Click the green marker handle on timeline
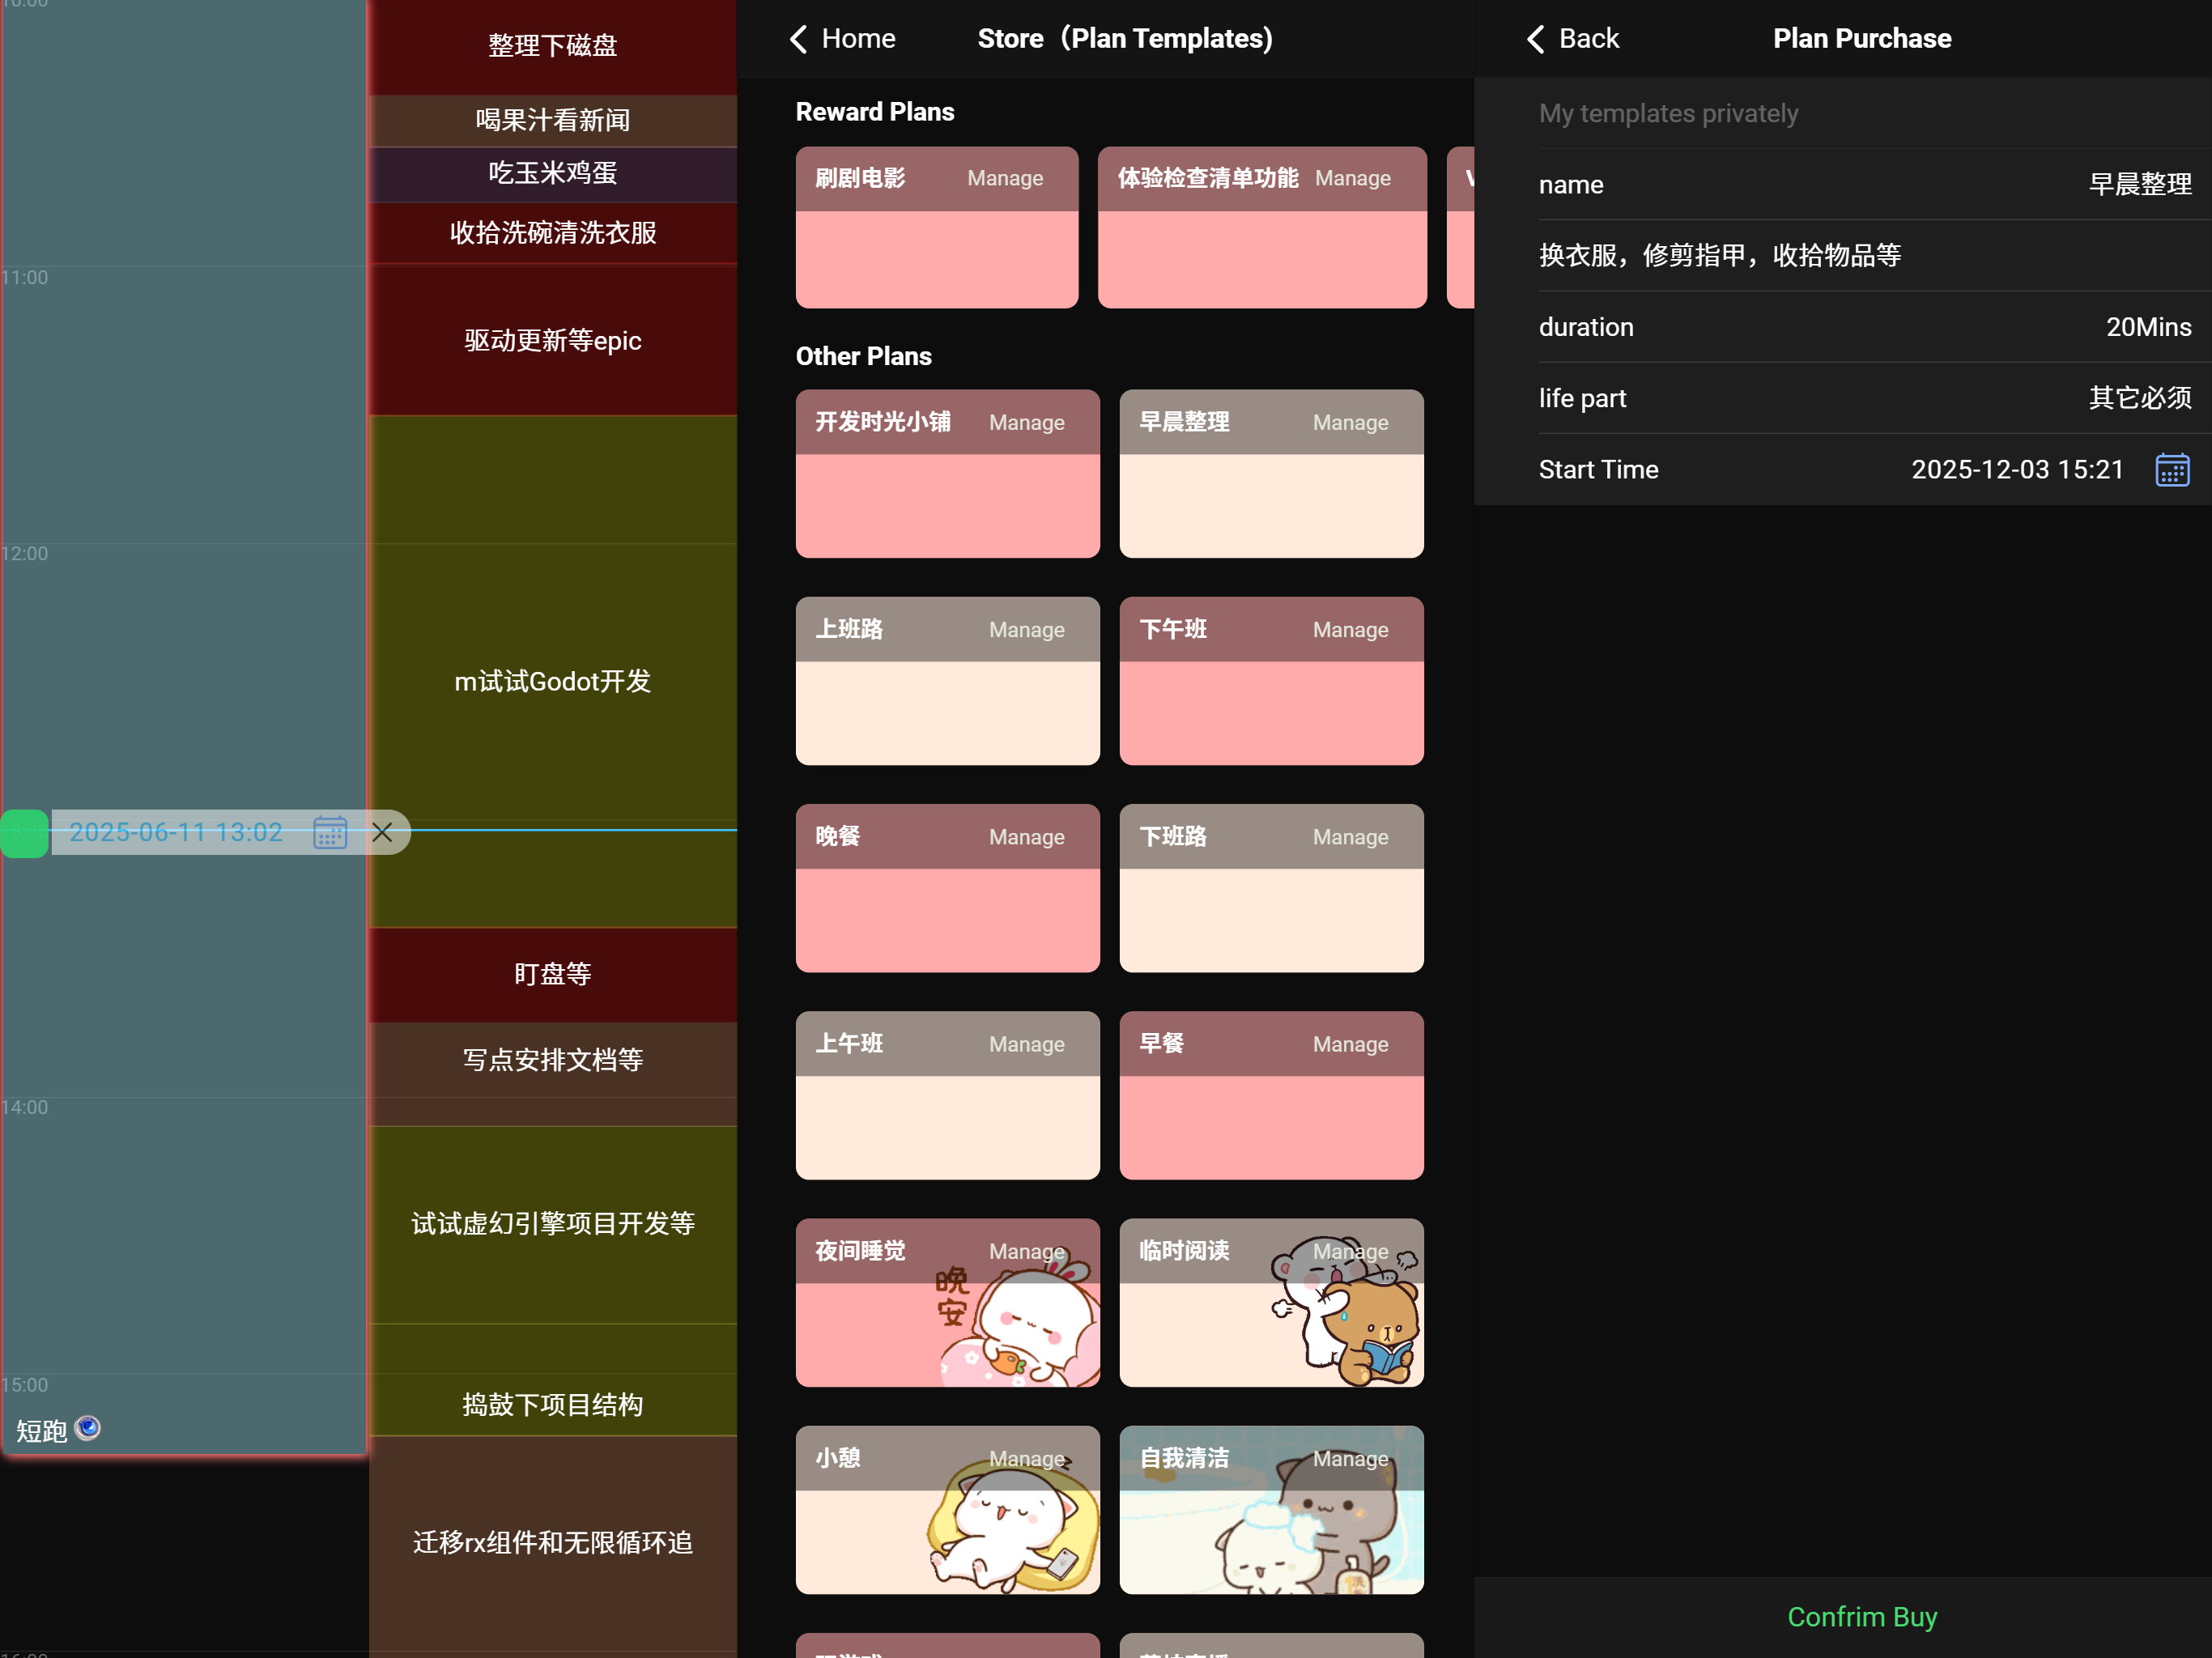 pyautogui.click(x=24, y=833)
